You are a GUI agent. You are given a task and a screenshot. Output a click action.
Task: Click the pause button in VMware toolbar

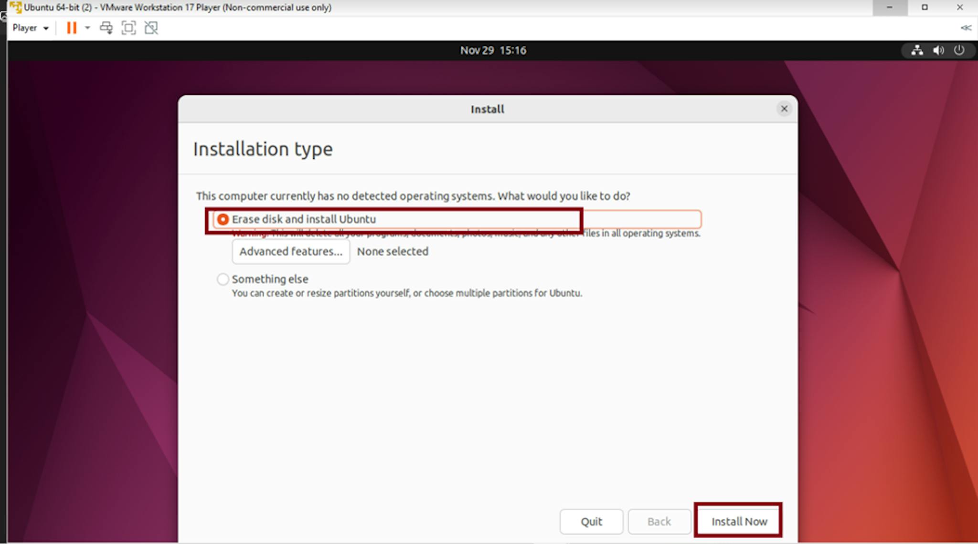click(x=72, y=27)
